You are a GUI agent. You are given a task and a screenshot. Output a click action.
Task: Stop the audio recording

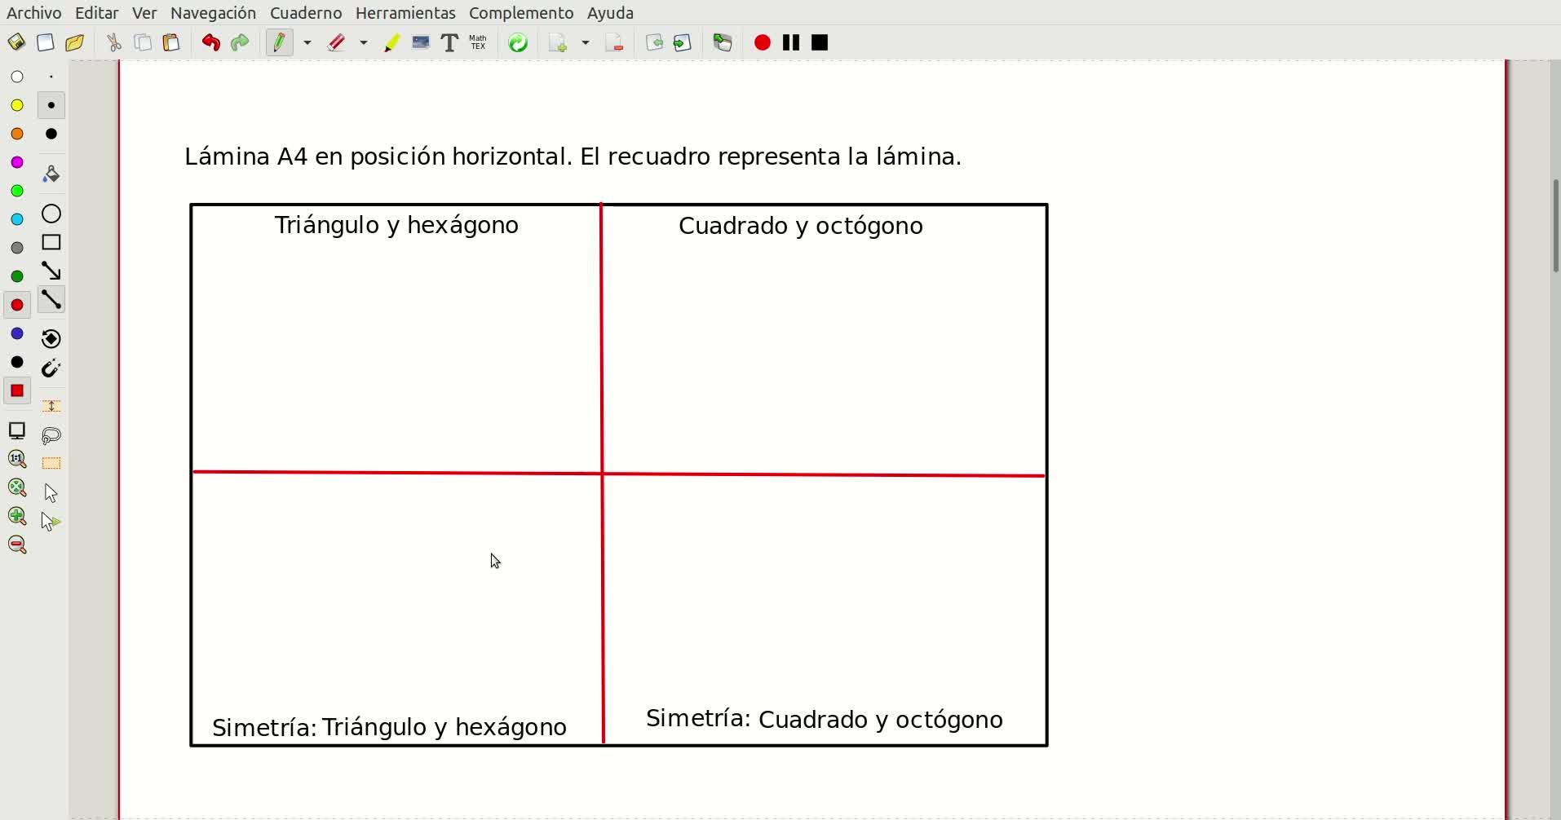(x=820, y=42)
